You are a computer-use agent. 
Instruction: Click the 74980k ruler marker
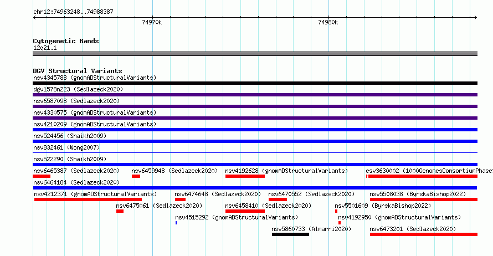point(328,22)
